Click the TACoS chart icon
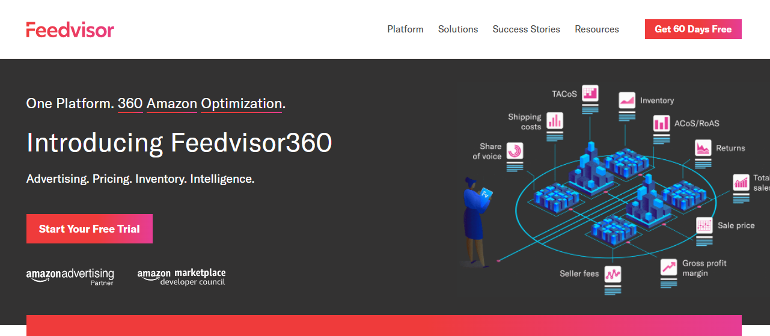770x336 pixels. (590, 93)
